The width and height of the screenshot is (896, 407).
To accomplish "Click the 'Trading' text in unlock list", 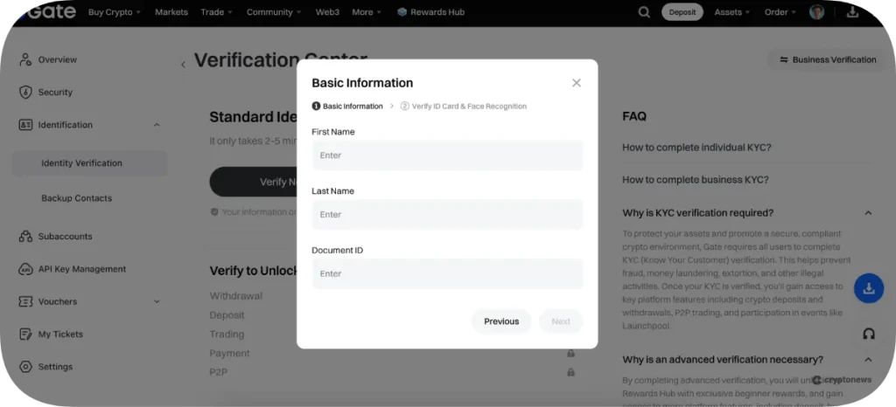I will point(227,334).
